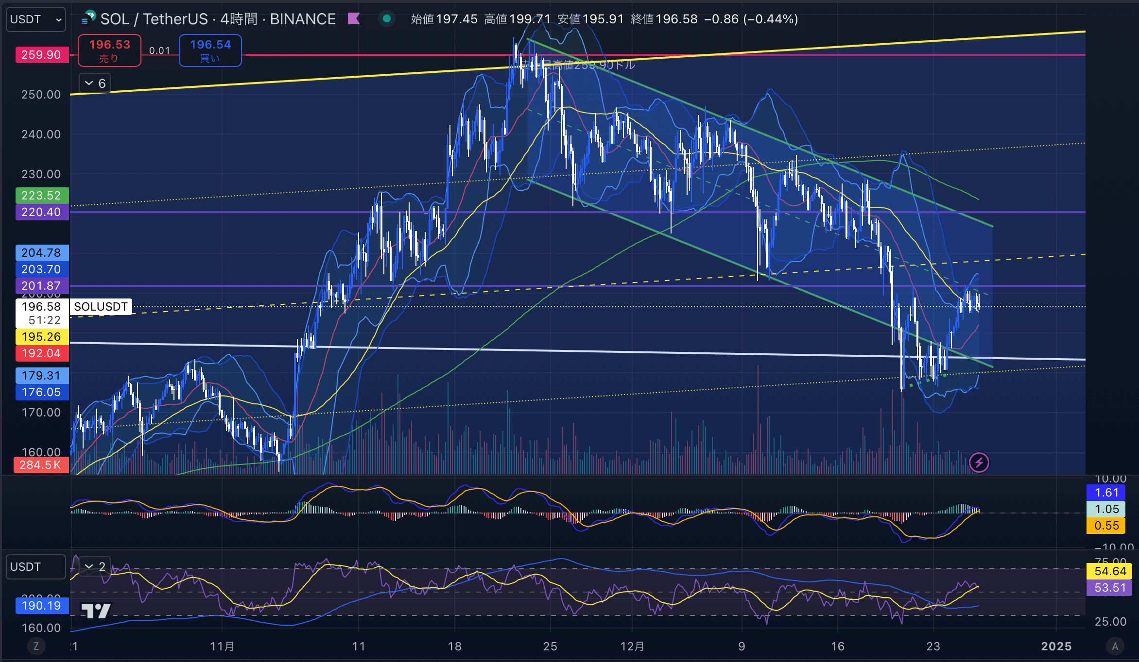
Task: Click the Z timezone button at bottom left
Action: [x=36, y=646]
